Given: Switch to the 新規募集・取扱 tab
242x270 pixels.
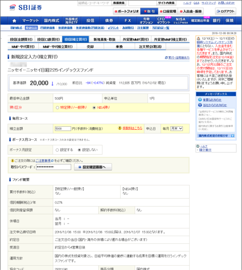Looking at the screenshot, I should pyautogui.click(x=105, y=39).
